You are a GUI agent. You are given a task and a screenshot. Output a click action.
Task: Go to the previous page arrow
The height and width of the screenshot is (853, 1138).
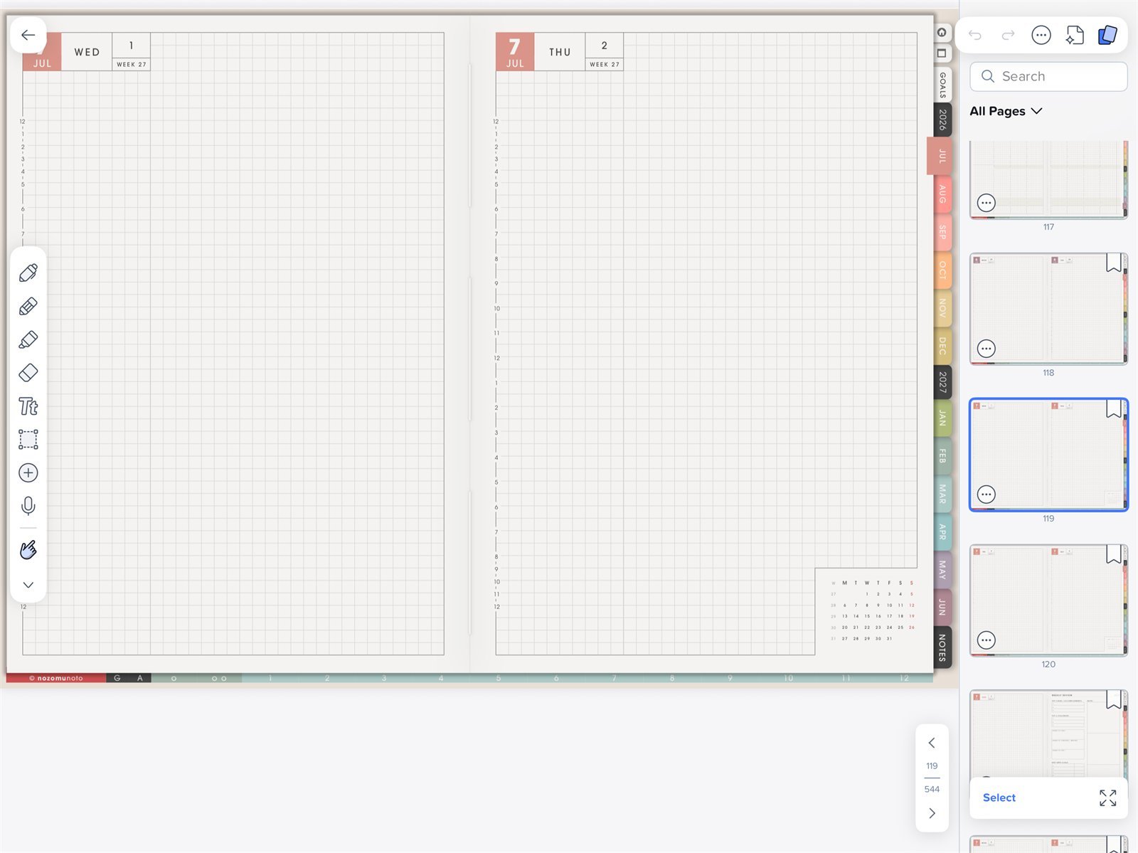pyautogui.click(x=932, y=743)
